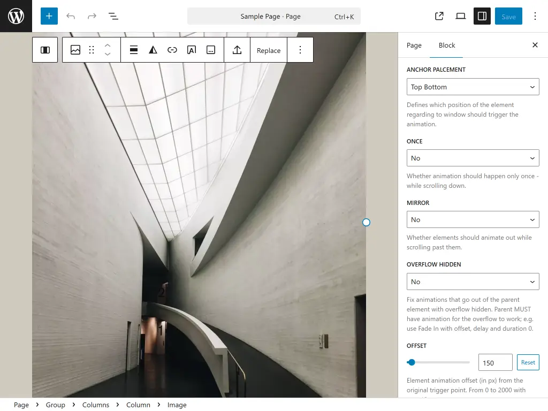The height and width of the screenshot is (411, 548).
Task: Switch to the Page tab
Action: point(414,45)
